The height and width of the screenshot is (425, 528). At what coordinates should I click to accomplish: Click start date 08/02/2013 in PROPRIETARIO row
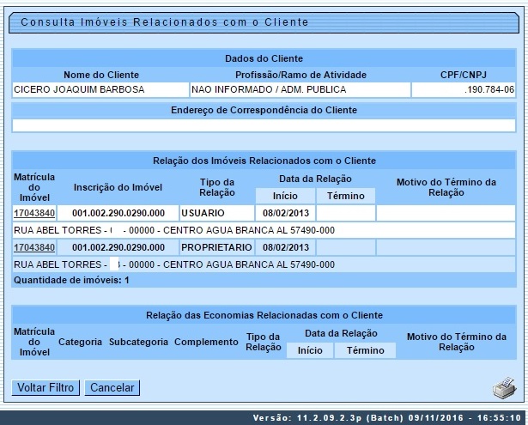[x=286, y=247]
